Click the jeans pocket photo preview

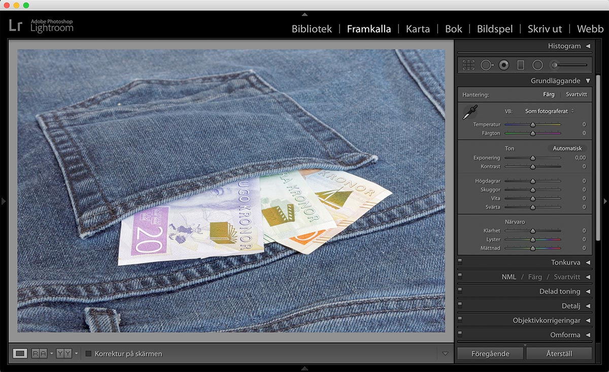(231, 191)
